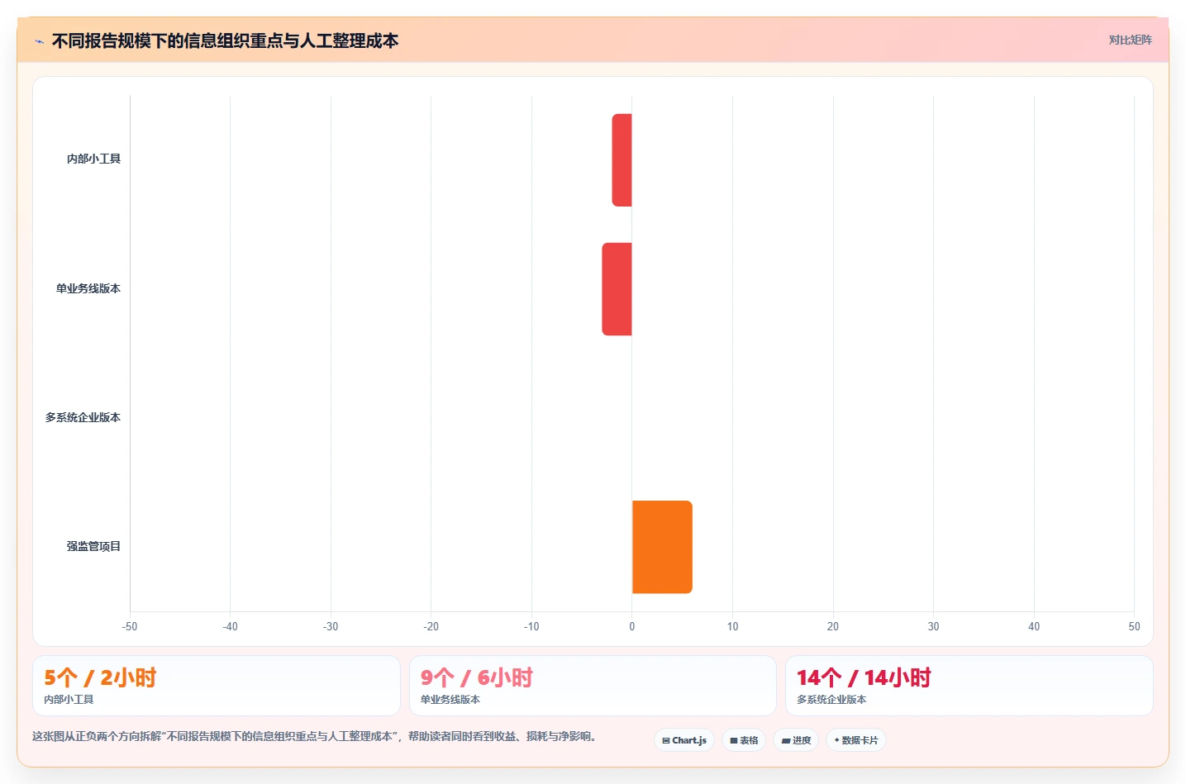
Task: Open the 5个 / 2小时 stat card
Action: [x=217, y=686]
